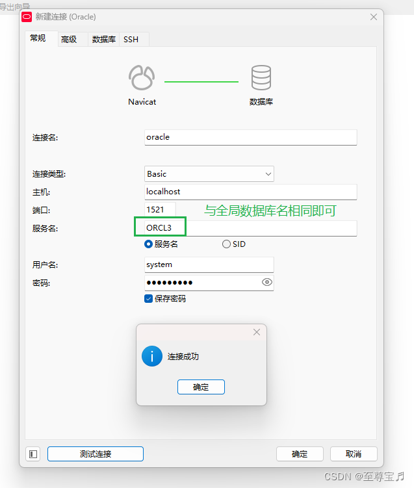
Task: Close the 新建连接 (Oracle) dialog
Action: 374,17
